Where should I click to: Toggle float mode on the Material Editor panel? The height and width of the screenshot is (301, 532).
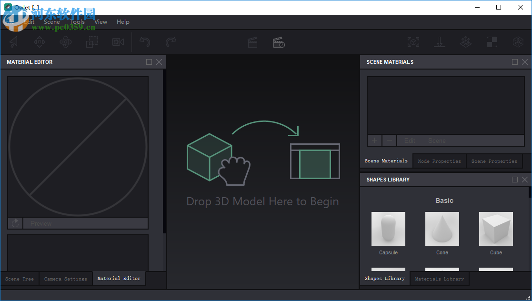[x=149, y=61]
